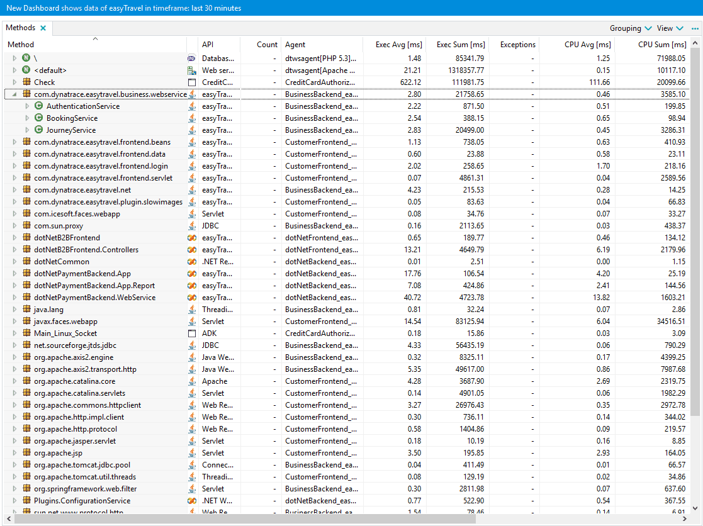This screenshot has width=703, height=526.
Task: Click the Java icon in org.apache.catalina.core row
Action: pos(192,381)
